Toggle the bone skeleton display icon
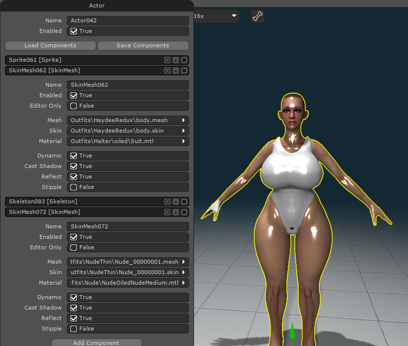Screen dimensions: 408x346 point(257,16)
